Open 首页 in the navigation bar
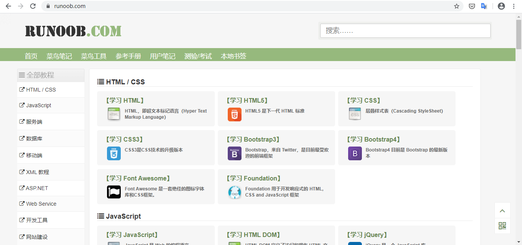The width and height of the screenshot is (522, 245). point(31,56)
